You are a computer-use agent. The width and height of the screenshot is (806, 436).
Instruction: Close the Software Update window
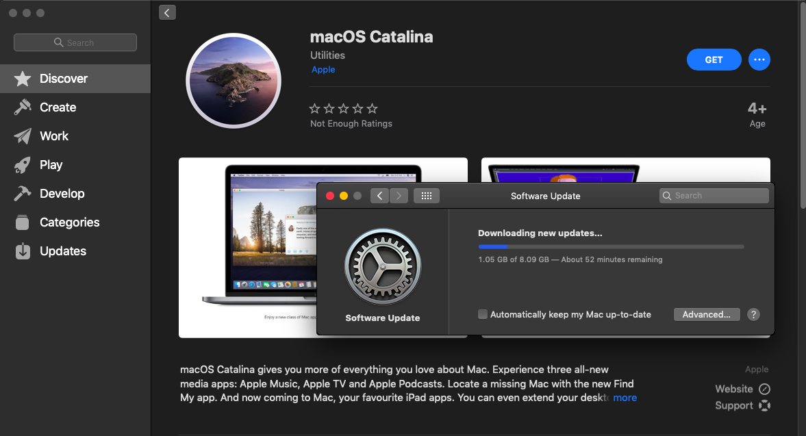pos(330,196)
